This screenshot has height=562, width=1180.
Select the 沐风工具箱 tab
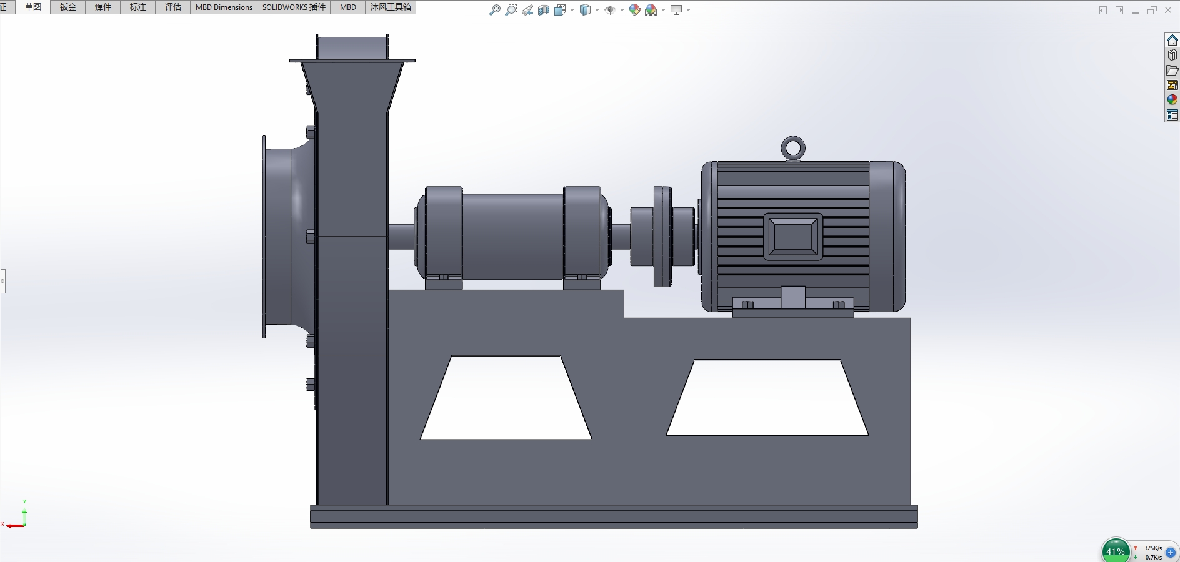391,7
